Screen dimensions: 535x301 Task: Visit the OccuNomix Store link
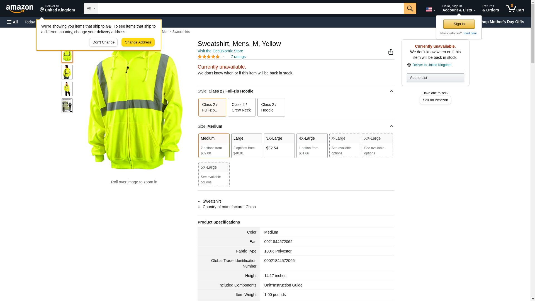(x=220, y=51)
